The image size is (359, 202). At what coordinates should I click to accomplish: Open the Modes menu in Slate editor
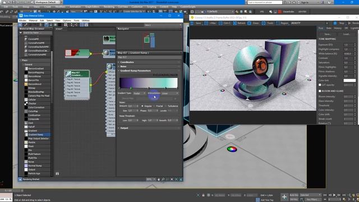pyautogui.click(x=22, y=20)
